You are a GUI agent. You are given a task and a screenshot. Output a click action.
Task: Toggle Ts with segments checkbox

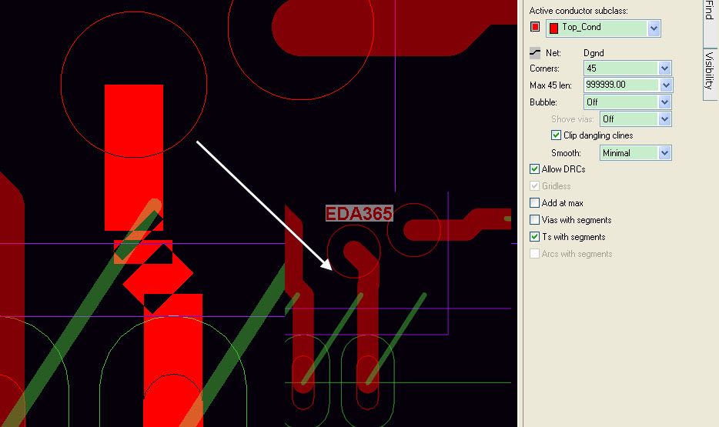point(534,237)
